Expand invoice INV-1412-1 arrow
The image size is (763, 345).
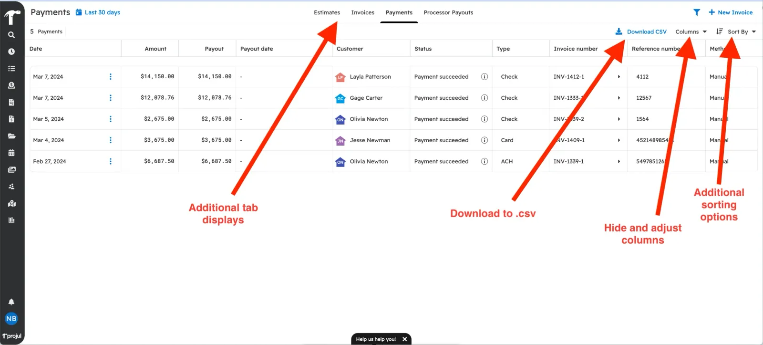[x=619, y=76]
